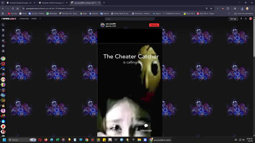255x143 pixels.
Task: Go back to the previous page
Action: coord(3,8)
